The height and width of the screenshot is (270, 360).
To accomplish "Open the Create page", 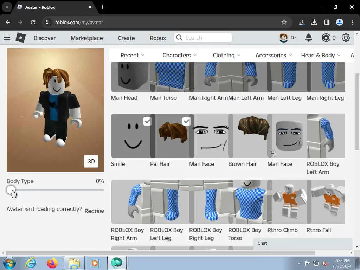I will click(x=126, y=38).
